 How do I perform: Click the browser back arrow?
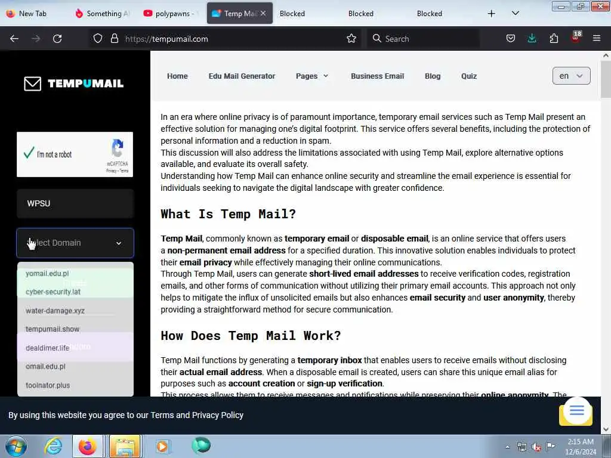click(14, 39)
